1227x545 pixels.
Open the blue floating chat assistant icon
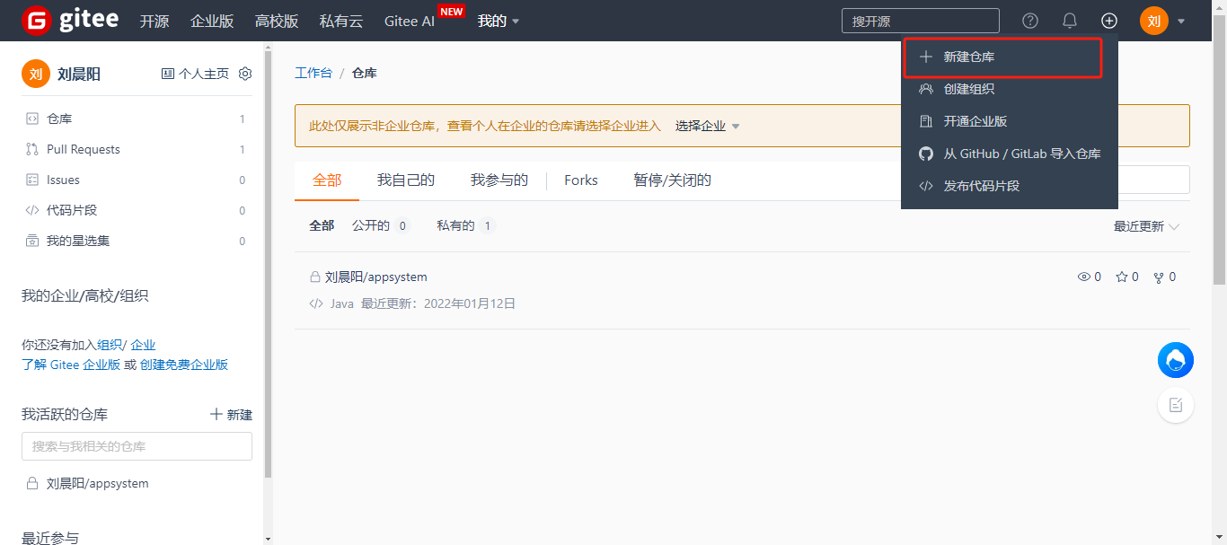point(1175,360)
